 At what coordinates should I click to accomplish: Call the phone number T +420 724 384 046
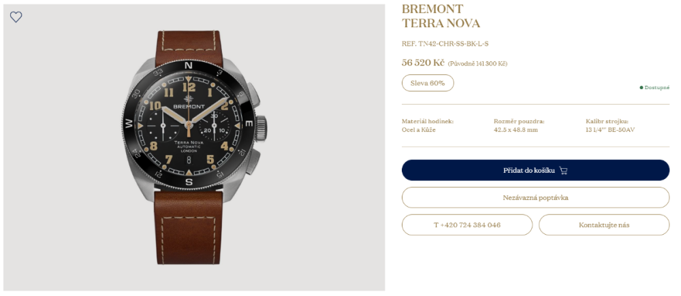point(467,225)
